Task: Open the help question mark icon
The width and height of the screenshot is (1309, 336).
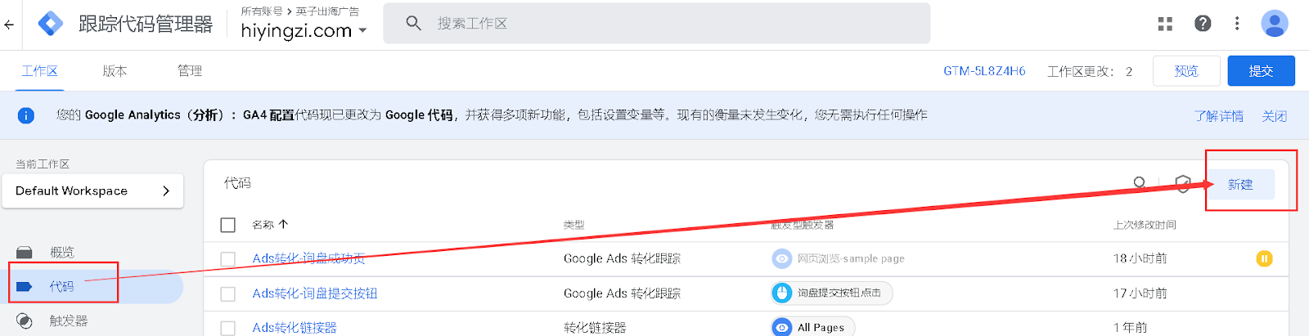Action: pos(1203,24)
